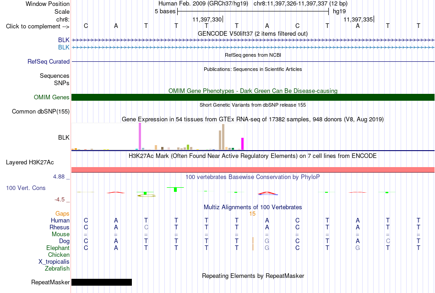Screen dimensions: 435x293
Task: Click the magenta bar in GTEx chart
Action: [243, 144]
